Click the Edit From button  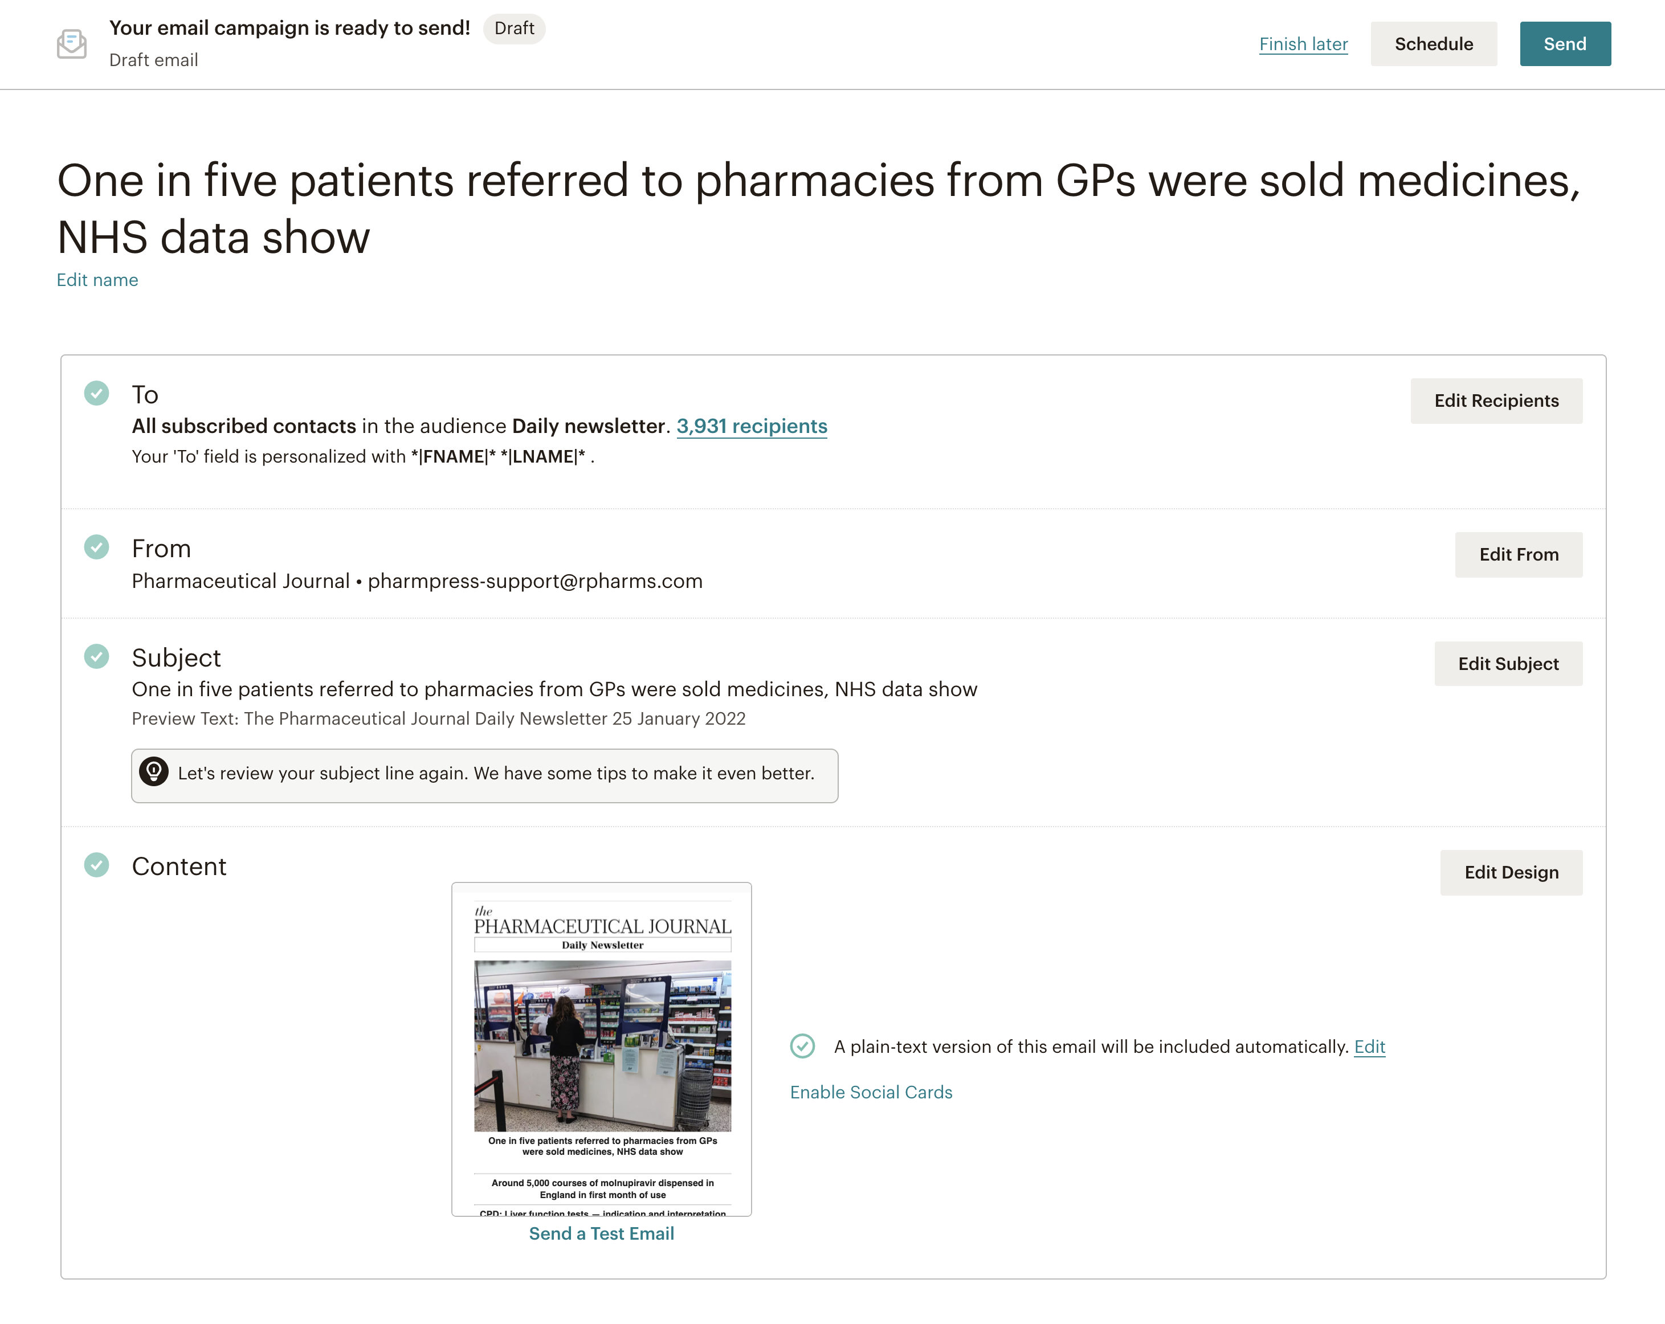[x=1518, y=554]
